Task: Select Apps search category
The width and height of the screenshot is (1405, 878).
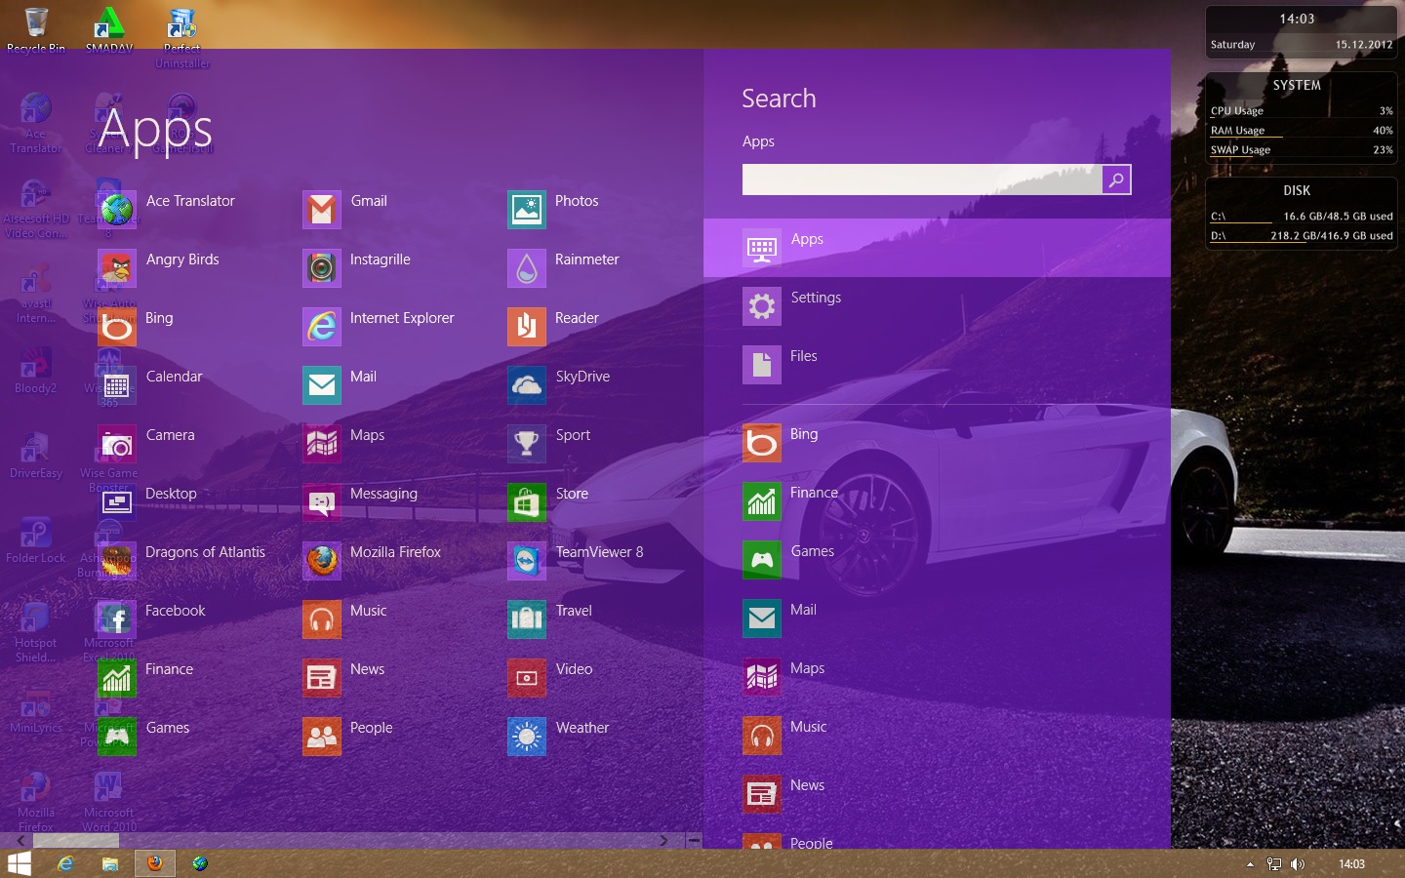Action: (x=937, y=248)
